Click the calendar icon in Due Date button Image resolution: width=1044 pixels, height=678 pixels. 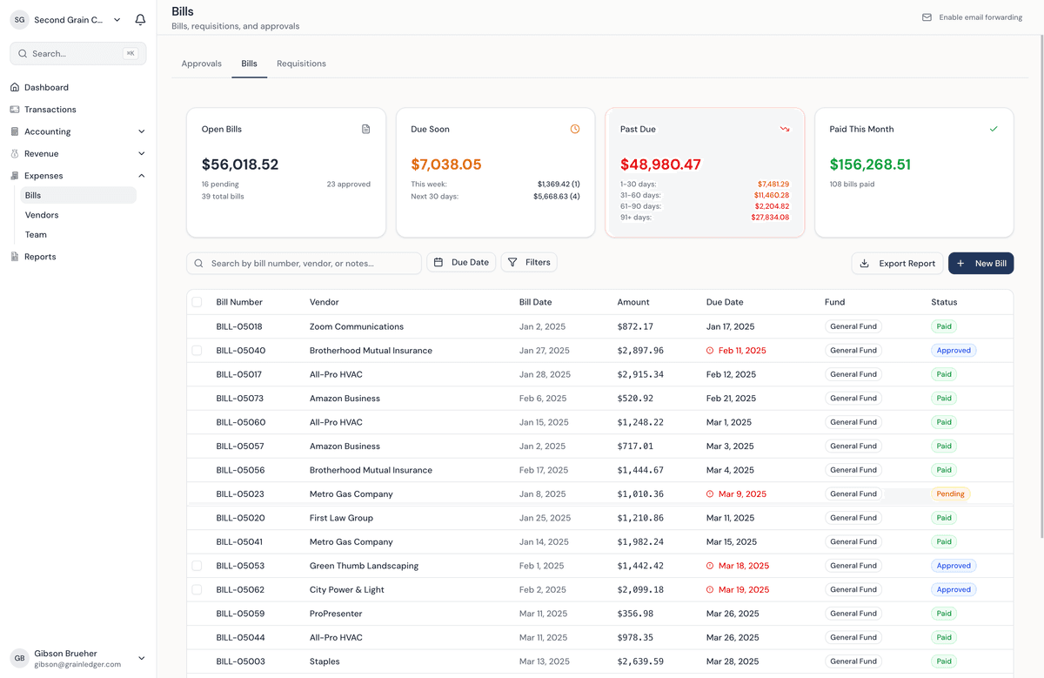(x=438, y=262)
